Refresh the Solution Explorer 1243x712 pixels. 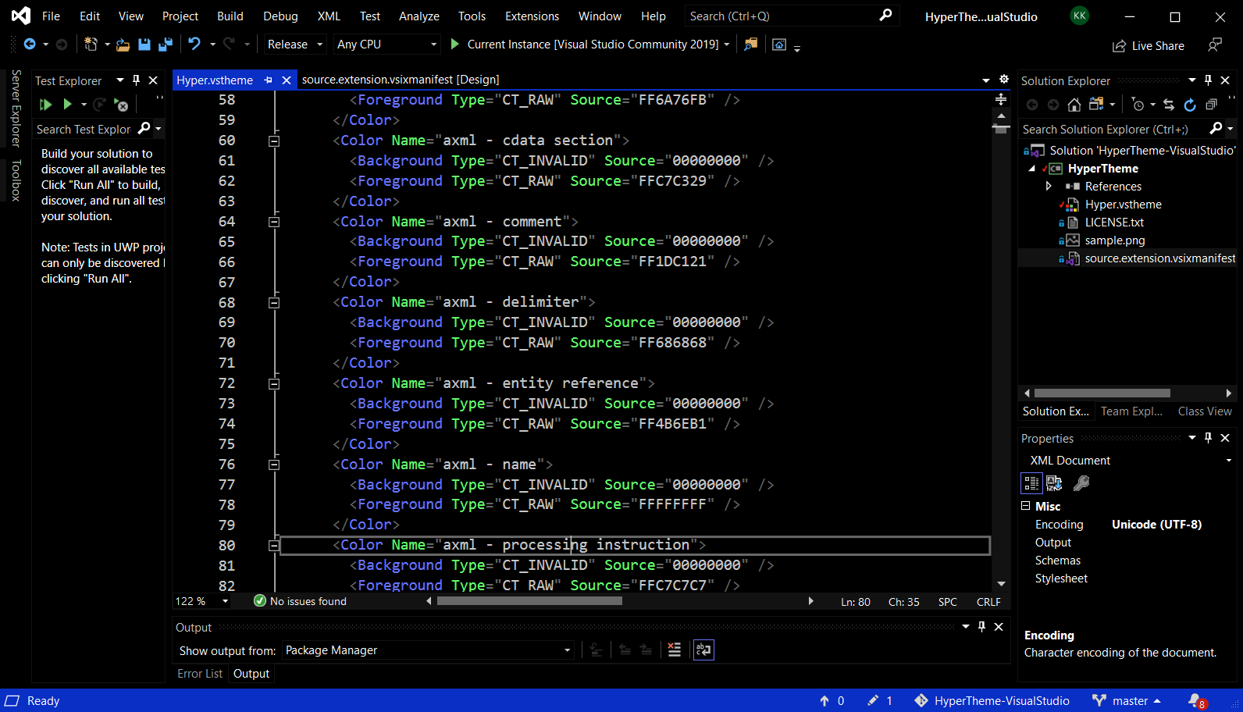pos(1190,105)
